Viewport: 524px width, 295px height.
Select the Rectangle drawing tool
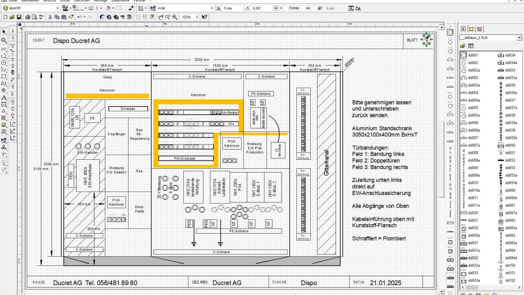coord(4,77)
